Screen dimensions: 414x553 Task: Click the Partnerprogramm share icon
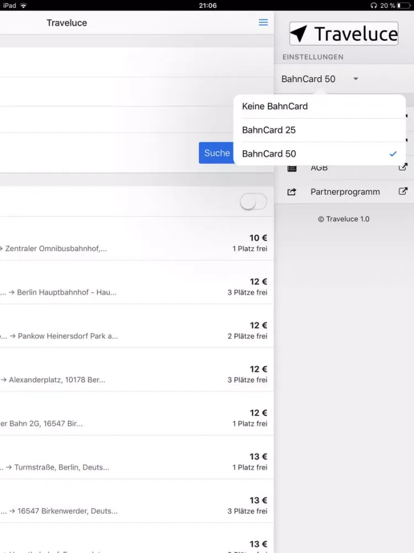pyautogui.click(x=291, y=192)
